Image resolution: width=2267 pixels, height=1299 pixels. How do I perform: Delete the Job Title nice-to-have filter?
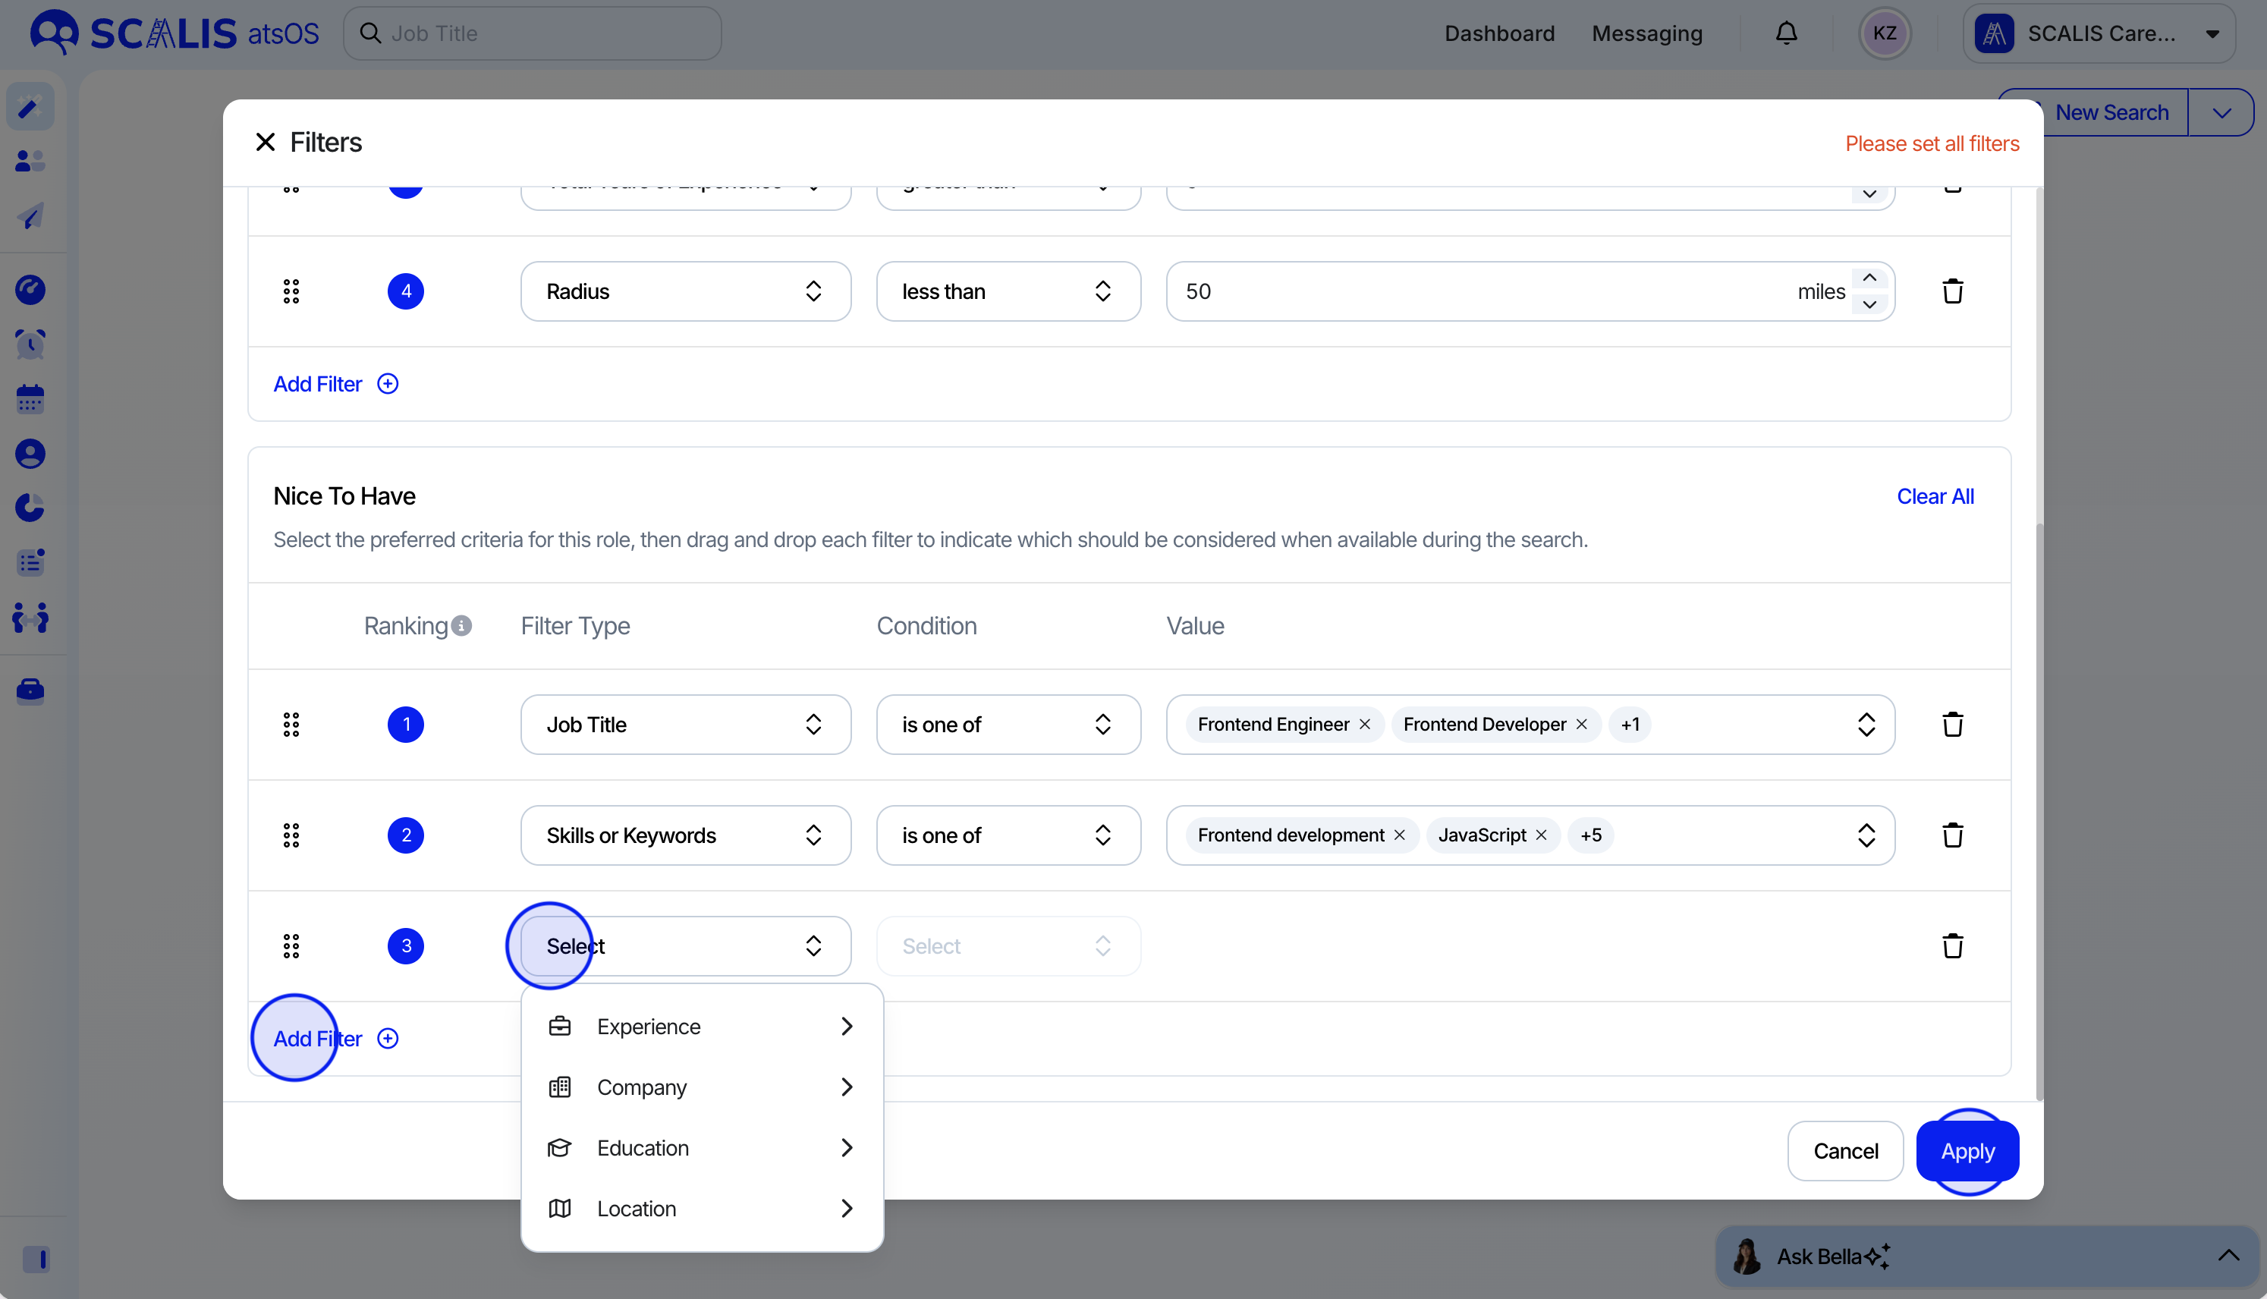click(1952, 725)
